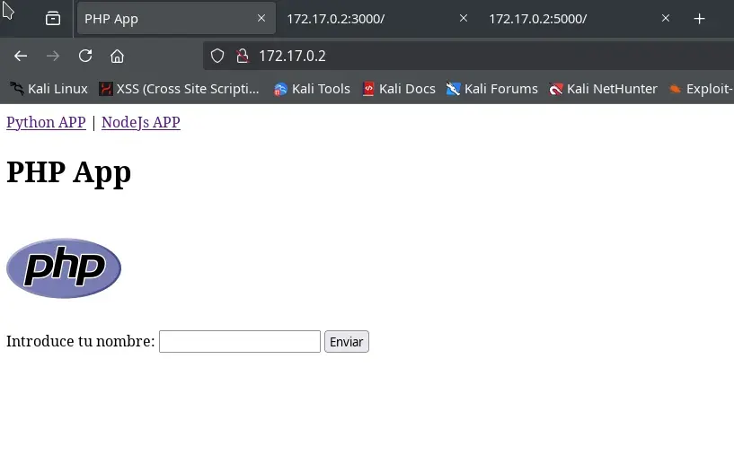734x464 pixels.
Task: Open the Kali NetHunter bookmark
Action: (603, 89)
